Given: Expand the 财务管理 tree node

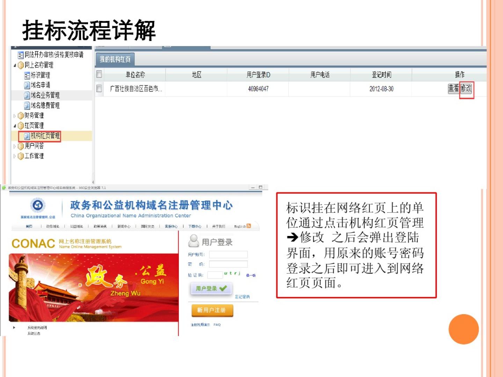Looking at the screenshot, I should point(15,116).
